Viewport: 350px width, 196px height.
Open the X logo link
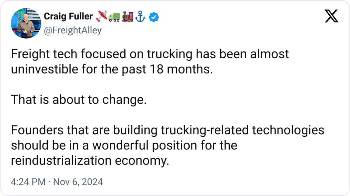click(331, 16)
